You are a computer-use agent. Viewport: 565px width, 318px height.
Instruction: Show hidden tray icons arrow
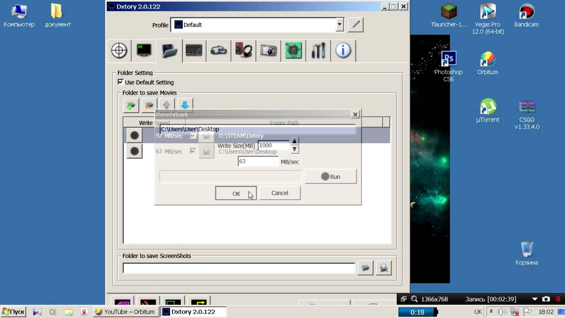(491, 312)
